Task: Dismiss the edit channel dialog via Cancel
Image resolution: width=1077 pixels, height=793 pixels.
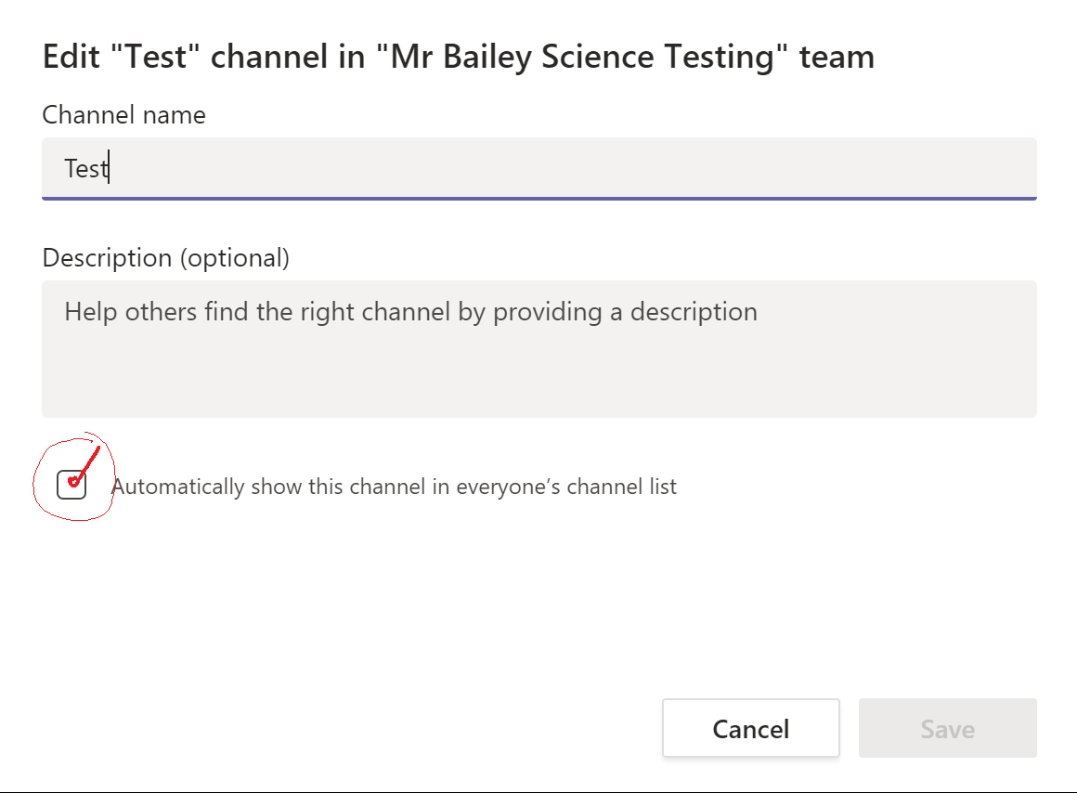Action: [x=751, y=728]
